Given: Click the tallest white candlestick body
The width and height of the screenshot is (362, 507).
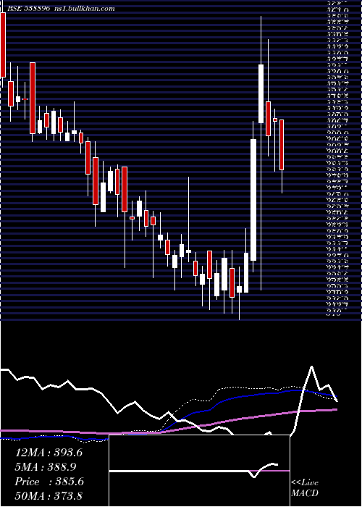Looking at the screenshot, I should pyautogui.click(x=253, y=200).
